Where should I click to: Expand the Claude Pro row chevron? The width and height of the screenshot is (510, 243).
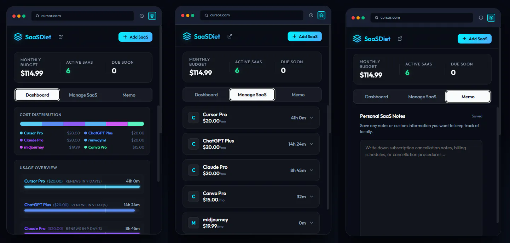click(312, 170)
